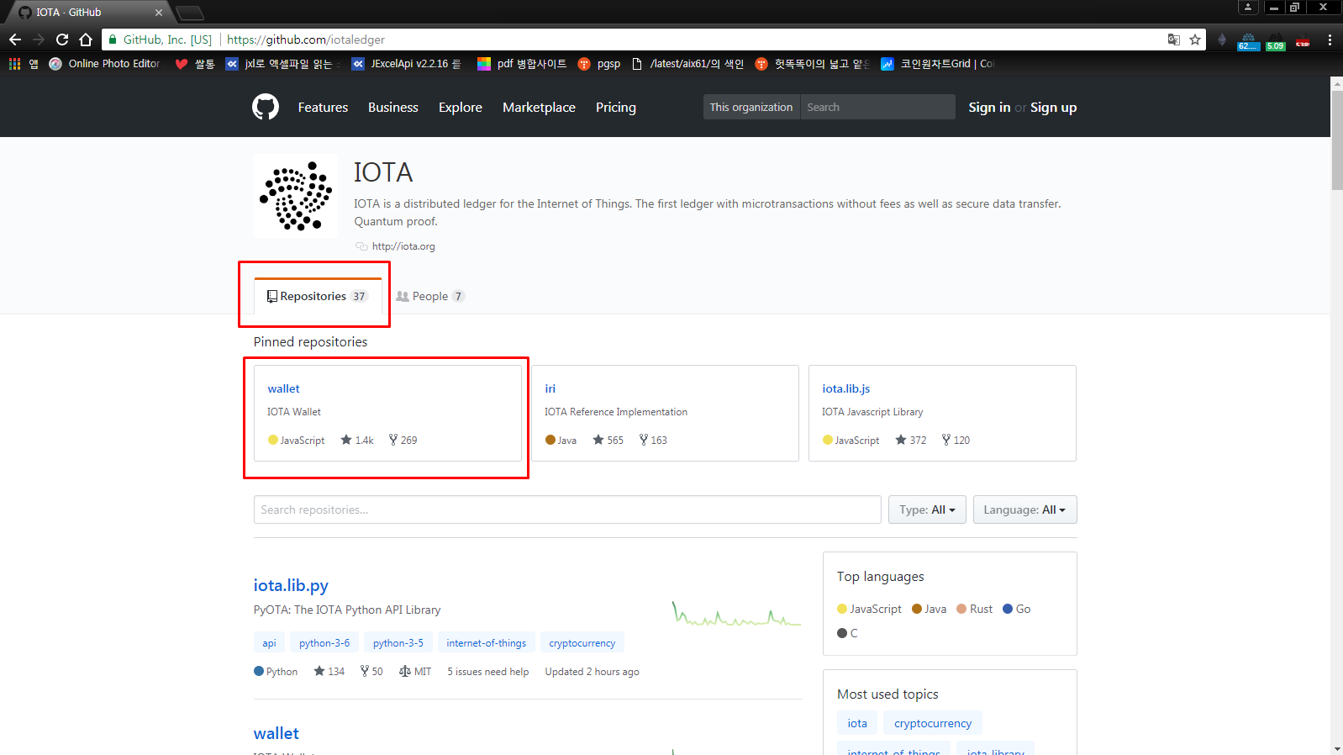Open a new browser tab
This screenshot has width=1343, height=755.
click(x=191, y=13)
